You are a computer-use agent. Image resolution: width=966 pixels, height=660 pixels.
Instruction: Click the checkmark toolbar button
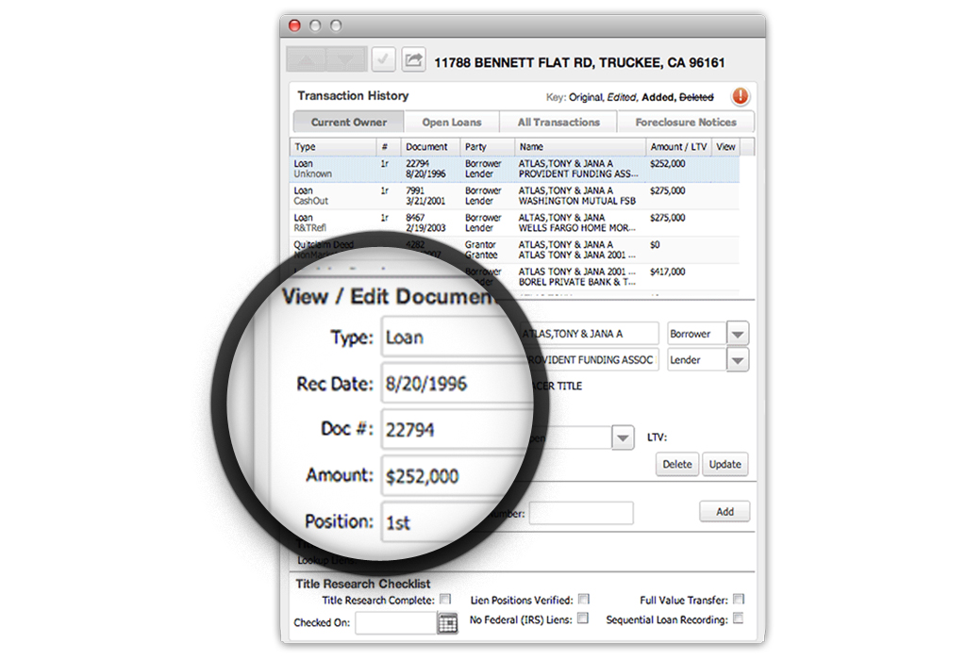383,60
